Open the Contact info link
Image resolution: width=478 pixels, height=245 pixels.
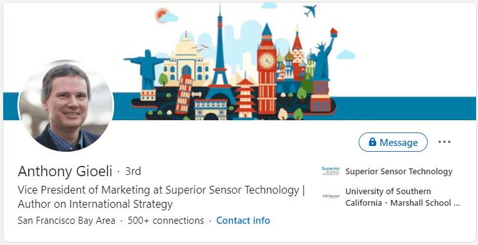coord(243,221)
